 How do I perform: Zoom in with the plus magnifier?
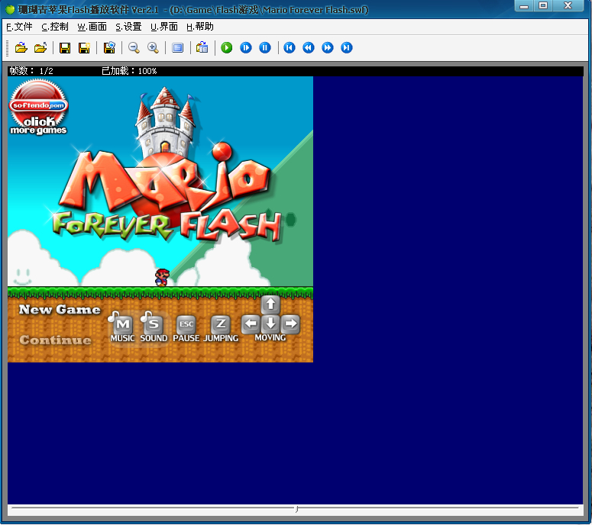tap(153, 48)
